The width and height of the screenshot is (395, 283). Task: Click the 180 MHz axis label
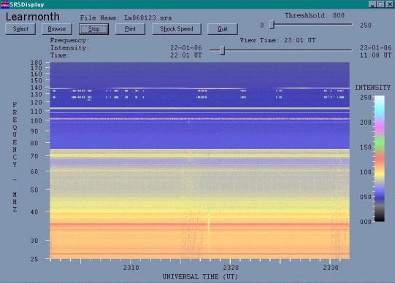(x=36, y=63)
